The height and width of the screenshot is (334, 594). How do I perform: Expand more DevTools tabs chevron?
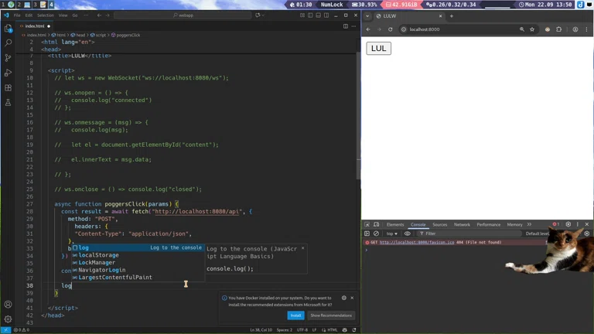[x=529, y=224]
